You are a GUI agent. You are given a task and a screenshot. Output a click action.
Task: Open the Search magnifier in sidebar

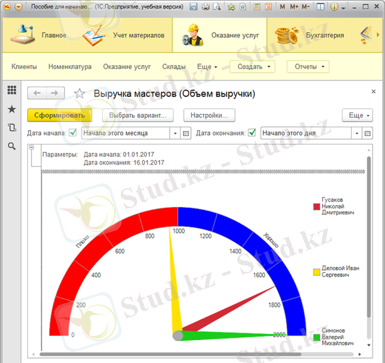pos(12,146)
